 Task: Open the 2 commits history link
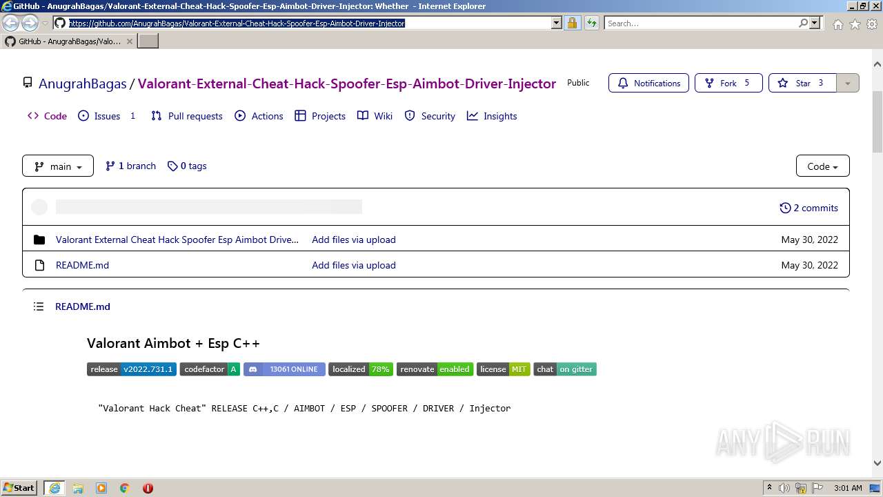click(808, 208)
